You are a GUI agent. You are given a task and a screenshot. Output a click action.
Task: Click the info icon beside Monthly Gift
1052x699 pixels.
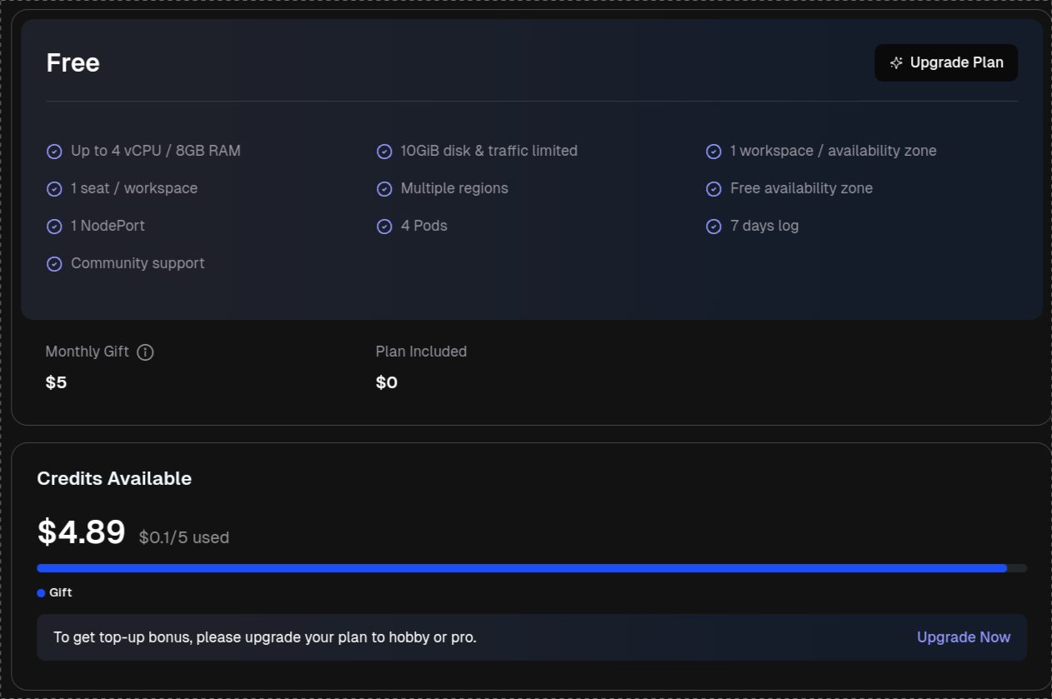click(x=146, y=352)
